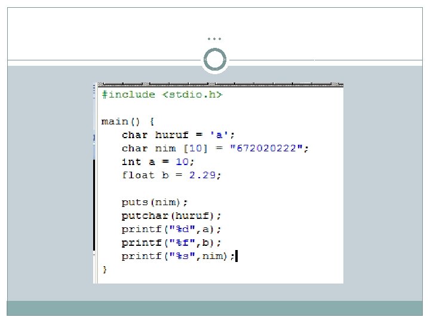Click the string literal "672020222"
The height and width of the screenshot is (323, 430).
(x=266, y=148)
